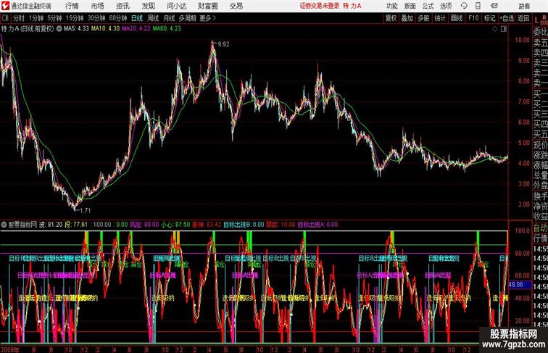The width and height of the screenshot is (548, 353).
Task: Switch to the 5分钟 period tab
Action: pos(54,18)
